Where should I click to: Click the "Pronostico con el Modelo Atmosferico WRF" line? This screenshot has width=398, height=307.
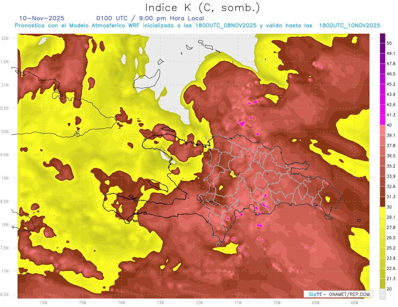197,26
